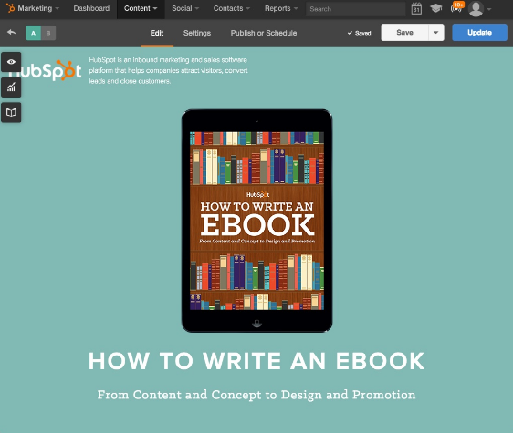Open the modules cube icon in sidebar

tap(11, 112)
